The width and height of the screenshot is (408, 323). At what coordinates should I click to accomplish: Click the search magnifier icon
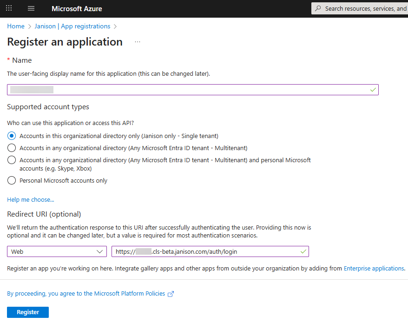point(318,8)
